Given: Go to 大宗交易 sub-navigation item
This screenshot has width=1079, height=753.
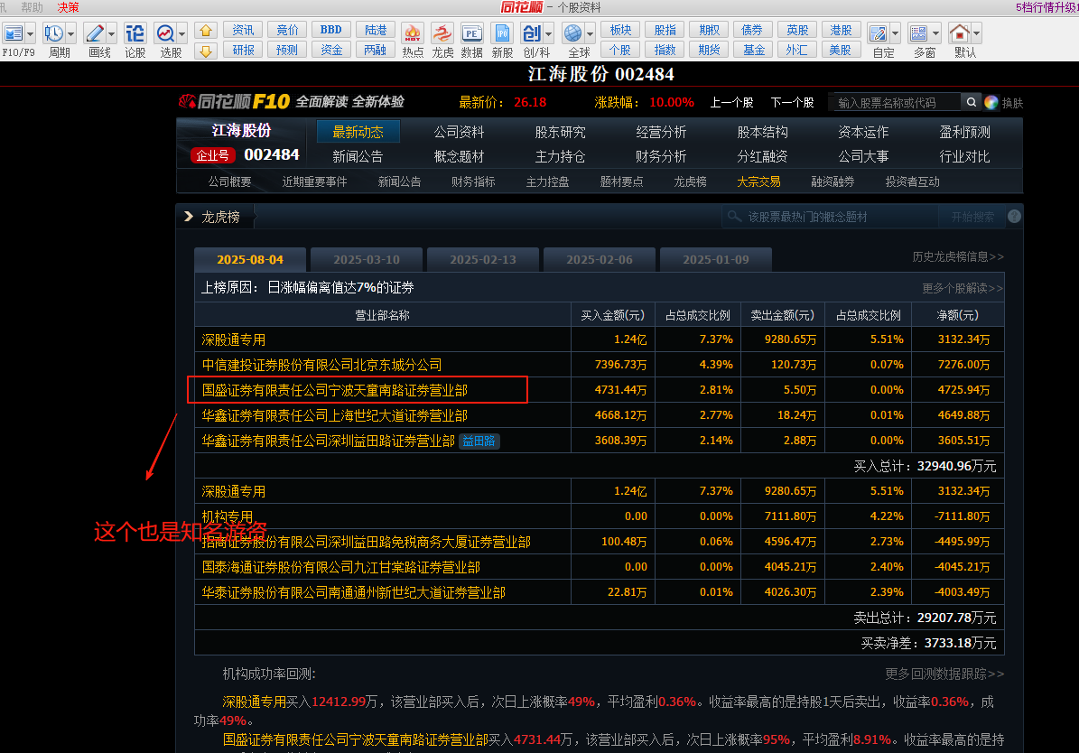Looking at the screenshot, I should point(758,181).
